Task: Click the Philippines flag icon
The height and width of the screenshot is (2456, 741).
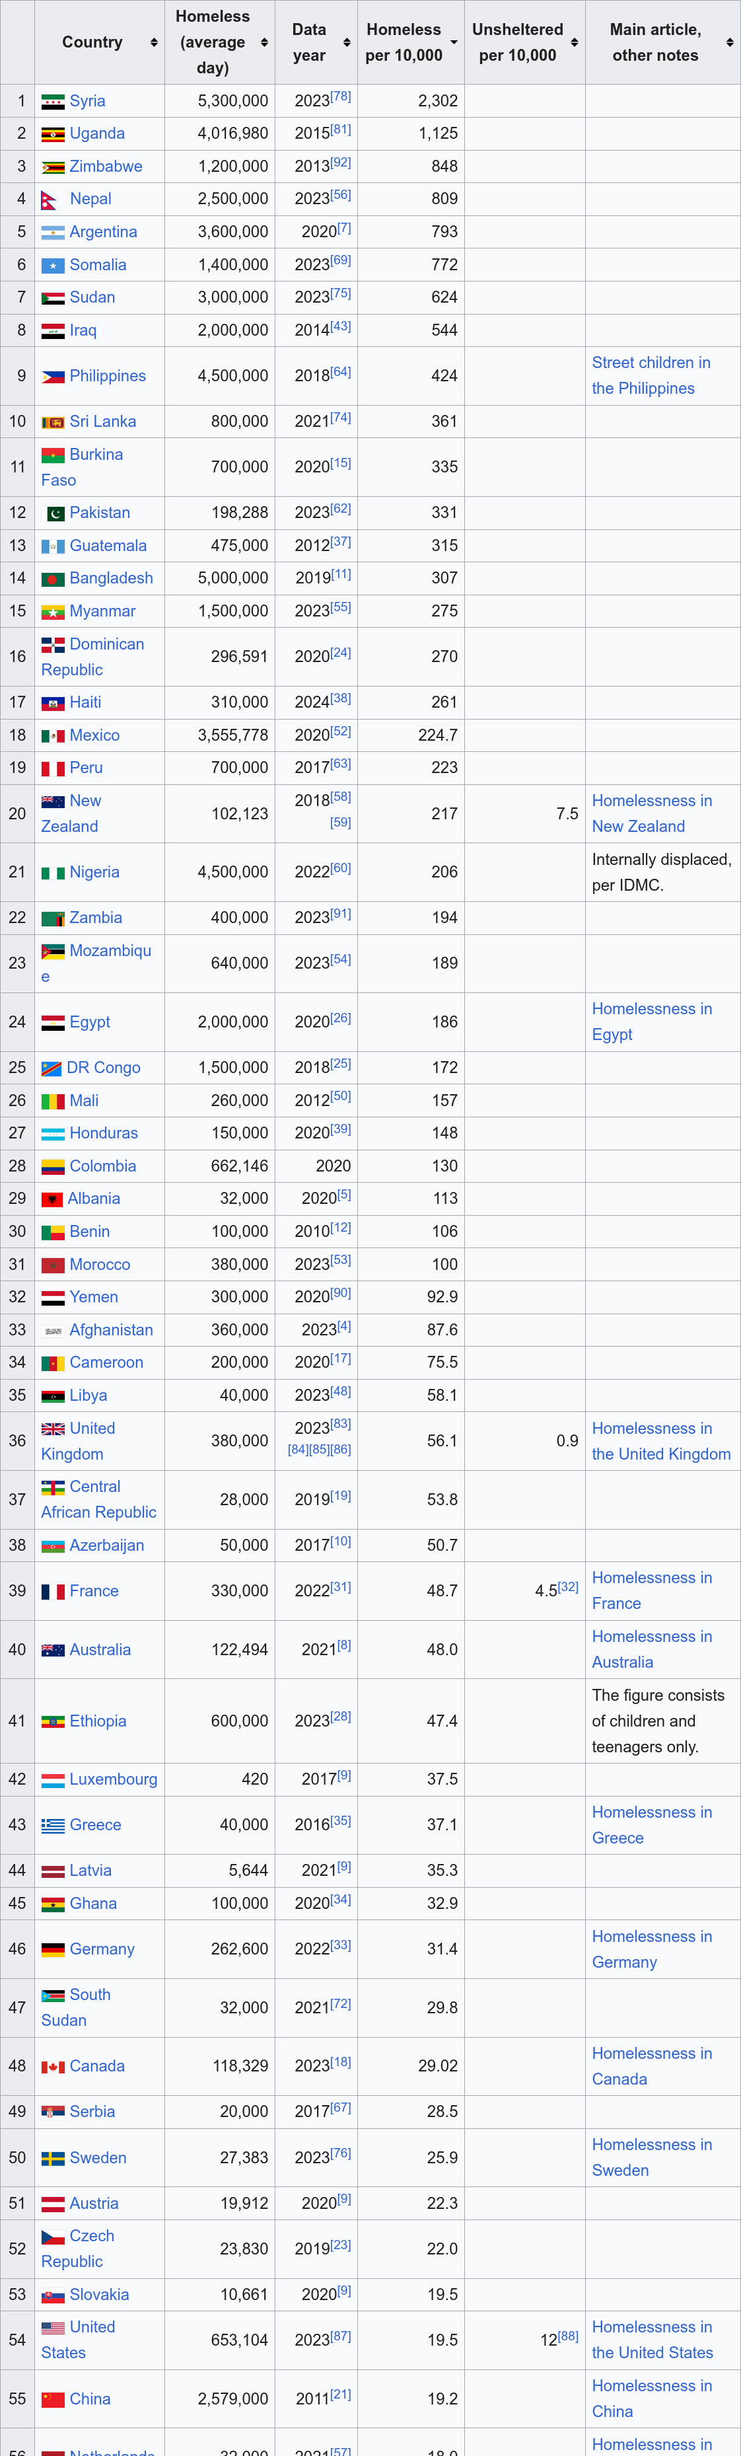Action: click(52, 377)
